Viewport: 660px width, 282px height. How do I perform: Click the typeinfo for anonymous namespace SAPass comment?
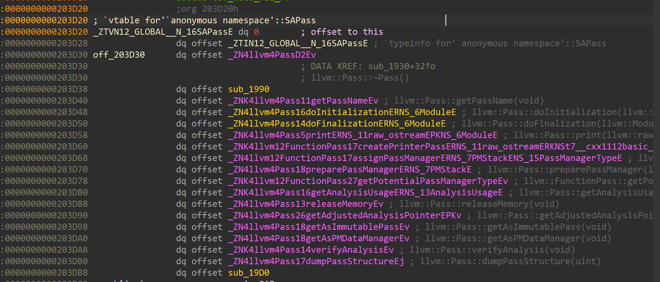pyautogui.click(x=495, y=43)
